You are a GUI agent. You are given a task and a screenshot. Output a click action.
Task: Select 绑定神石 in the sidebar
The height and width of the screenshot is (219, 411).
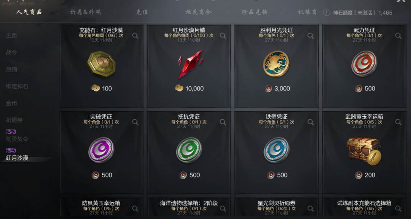pos(17,86)
